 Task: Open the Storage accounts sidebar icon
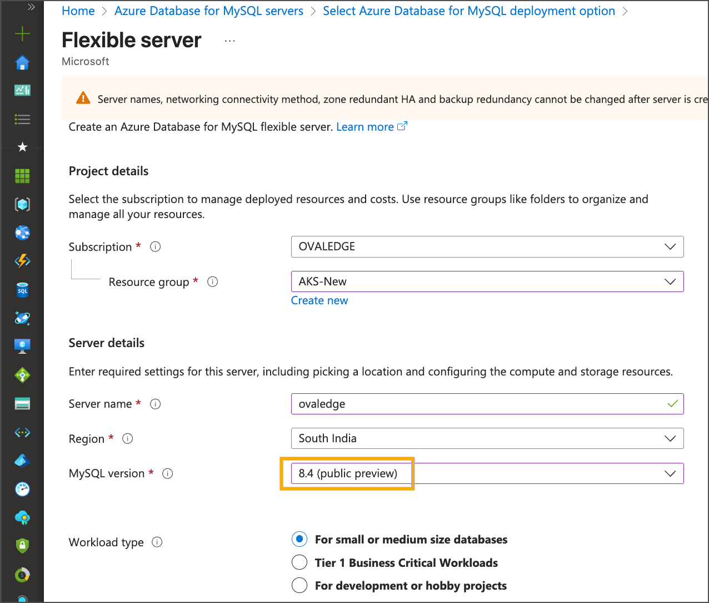pyautogui.click(x=22, y=404)
